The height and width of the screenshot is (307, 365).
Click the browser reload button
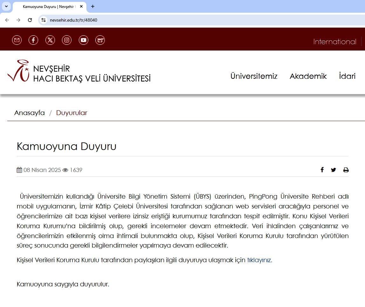(x=30, y=20)
